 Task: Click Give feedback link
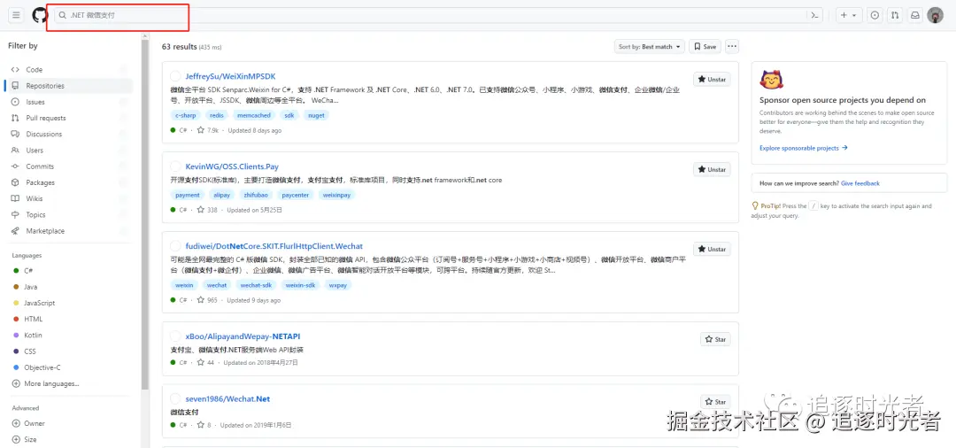pos(860,183)
